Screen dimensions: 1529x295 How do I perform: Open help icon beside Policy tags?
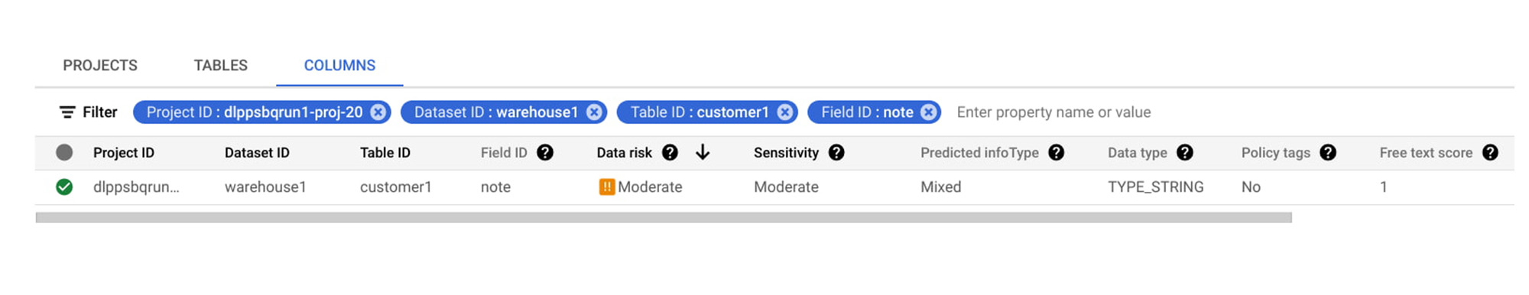pos(1328,152)
